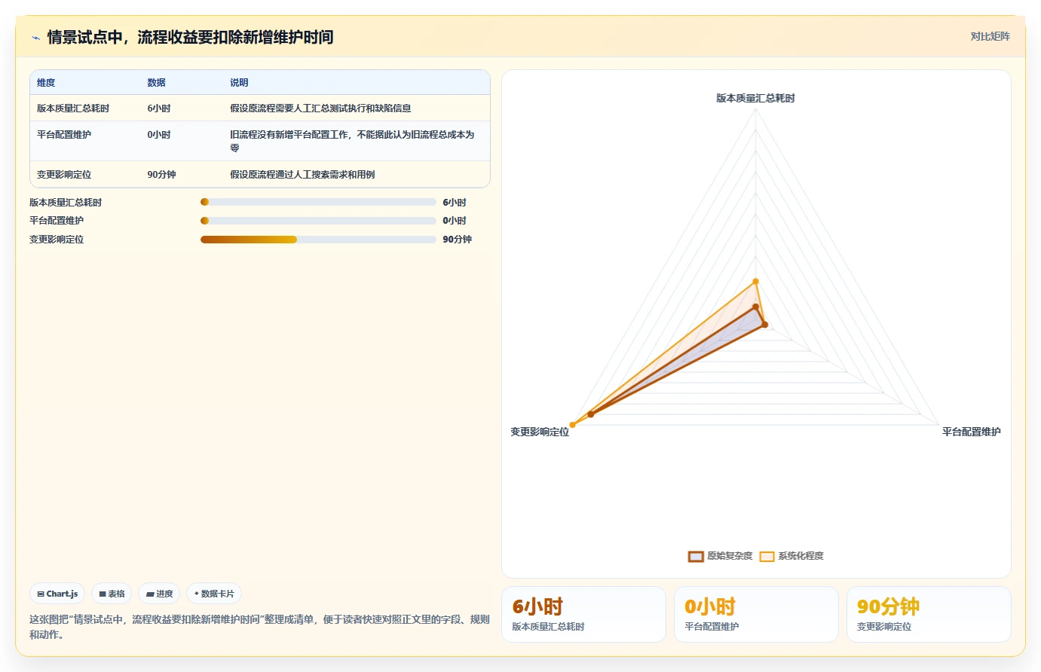This screenshot has height=672, width=1041.
Task: Click the 变更影响定位 progress bar
Action: click(x=318, y=240)
